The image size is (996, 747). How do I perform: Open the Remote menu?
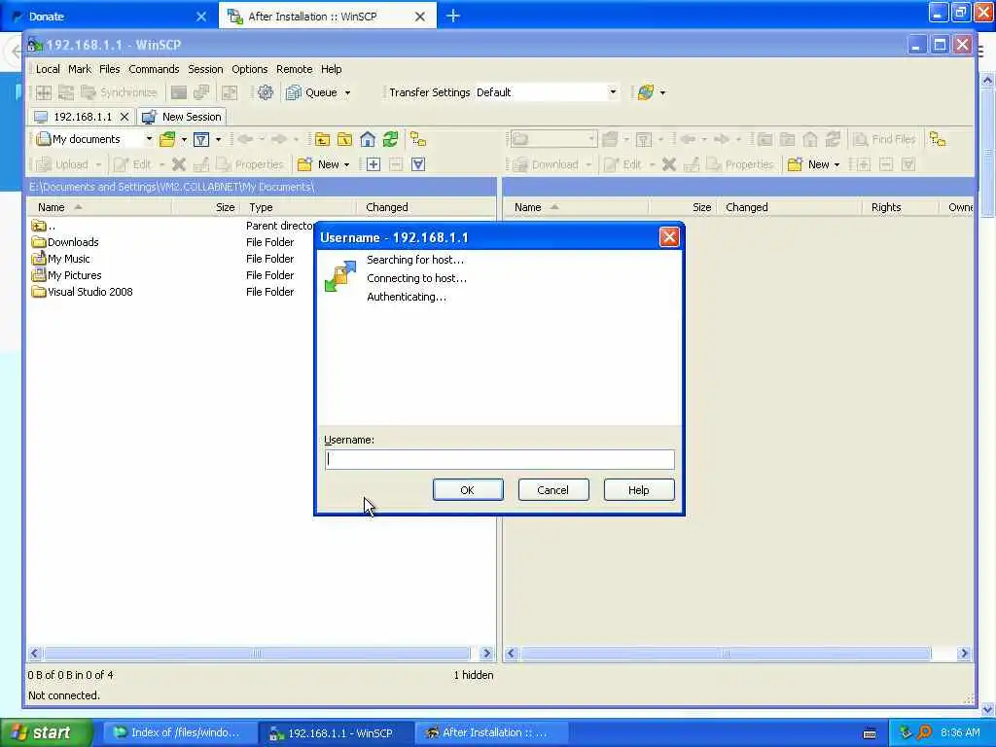[x=294, y=69]
